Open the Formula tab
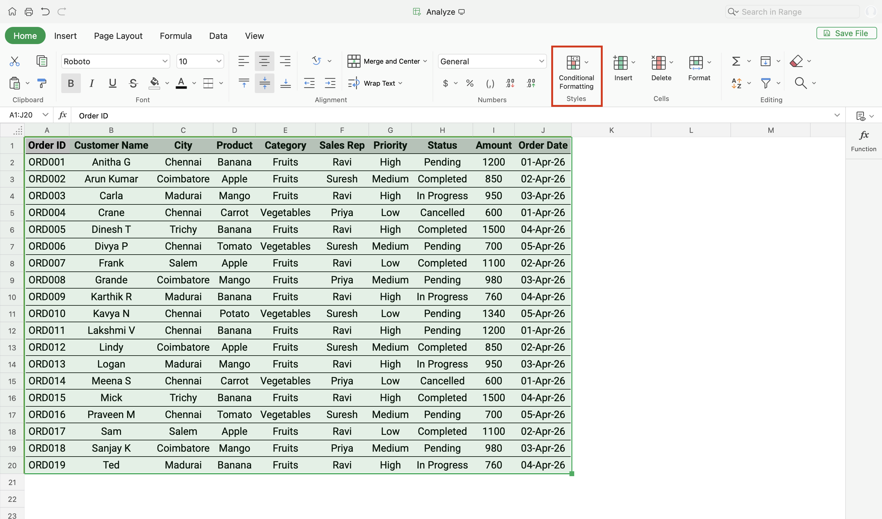 point(176,36)
